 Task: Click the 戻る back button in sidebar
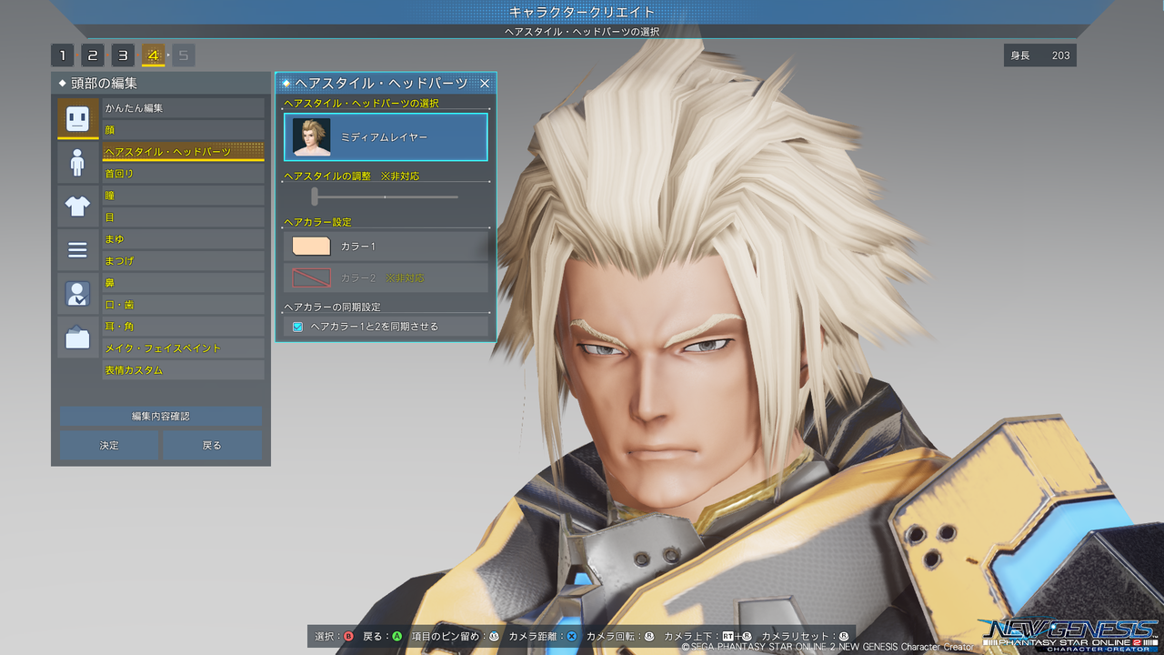point(212,445)
